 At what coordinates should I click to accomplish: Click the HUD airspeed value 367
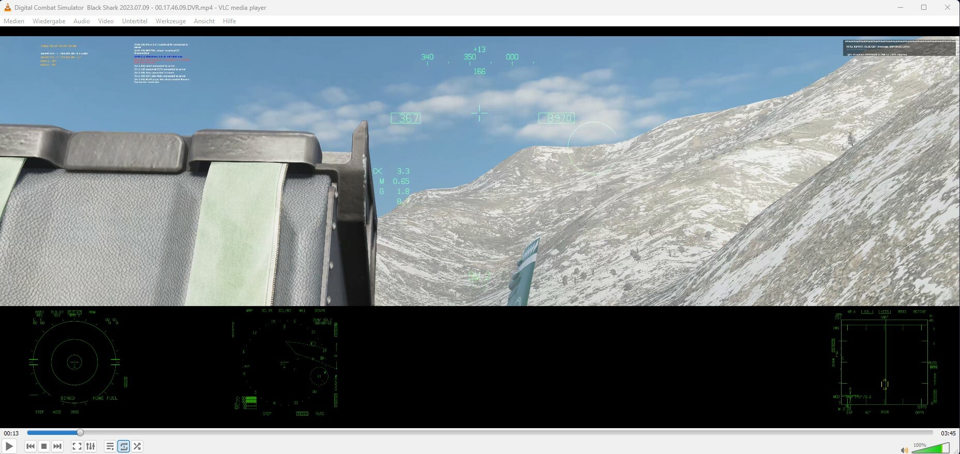coord(406,118)
